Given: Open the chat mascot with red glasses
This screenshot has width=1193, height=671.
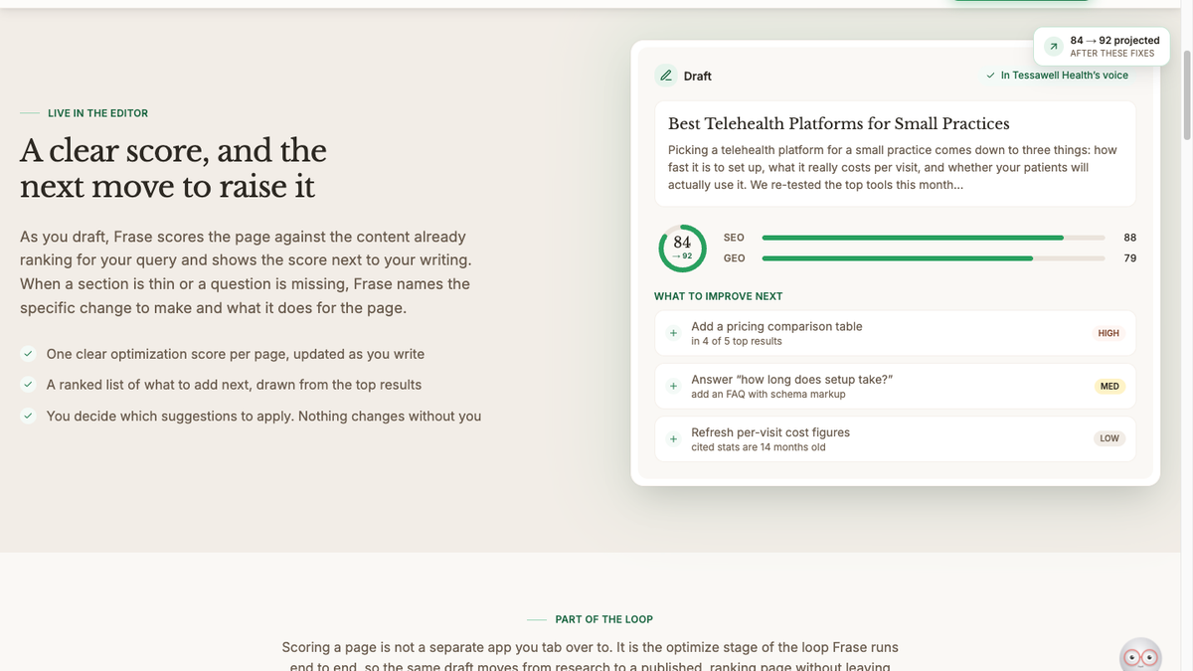Looking at the screenshot, I should (1139, 655).
